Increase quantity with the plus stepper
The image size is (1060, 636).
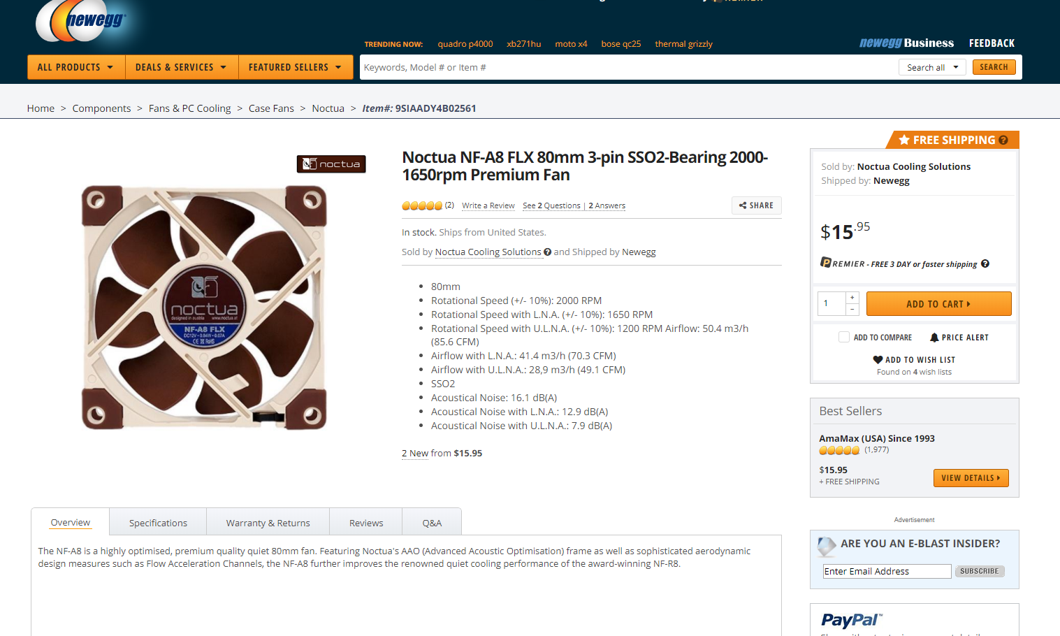point(852,298)
